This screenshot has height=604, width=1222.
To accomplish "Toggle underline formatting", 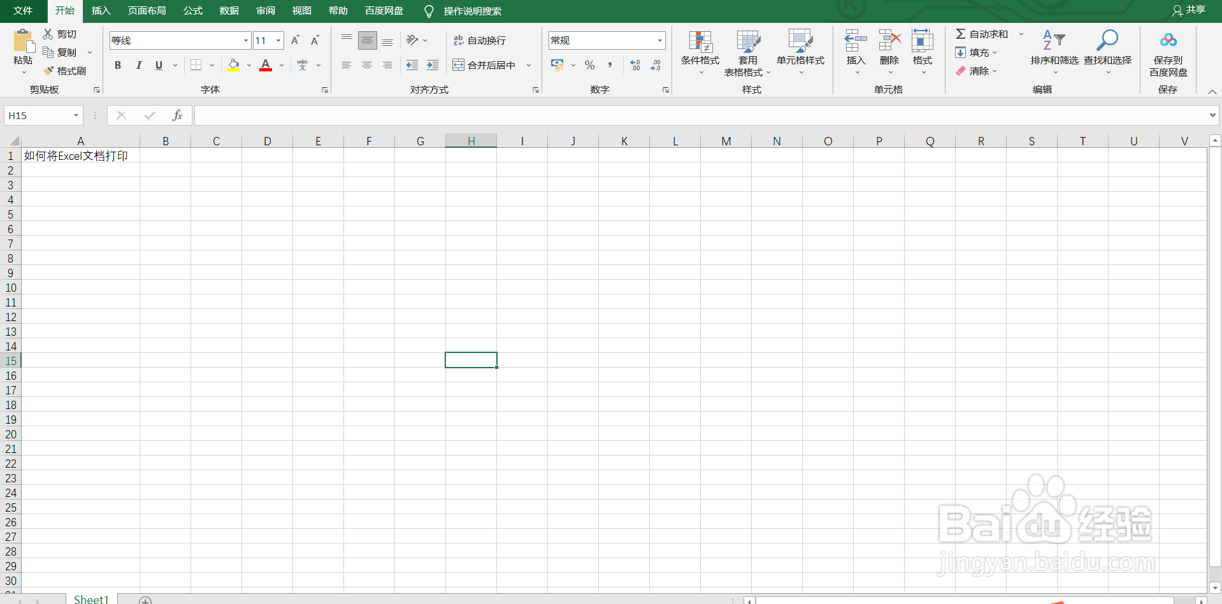I will [159, 65].
